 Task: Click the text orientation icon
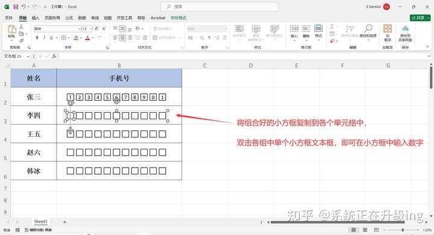(138, 28)
